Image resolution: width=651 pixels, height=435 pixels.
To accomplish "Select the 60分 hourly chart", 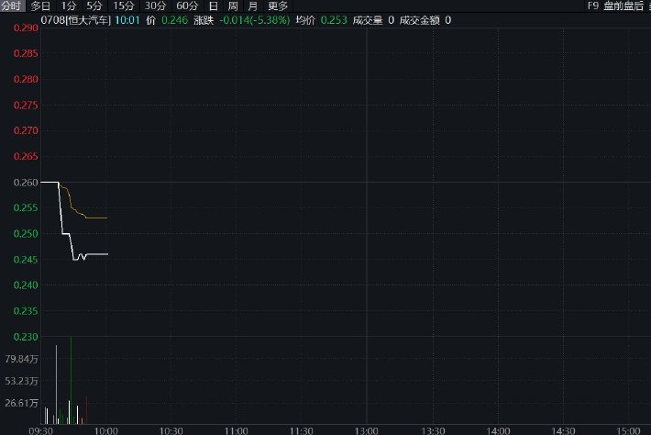I will tap(187, 6).
